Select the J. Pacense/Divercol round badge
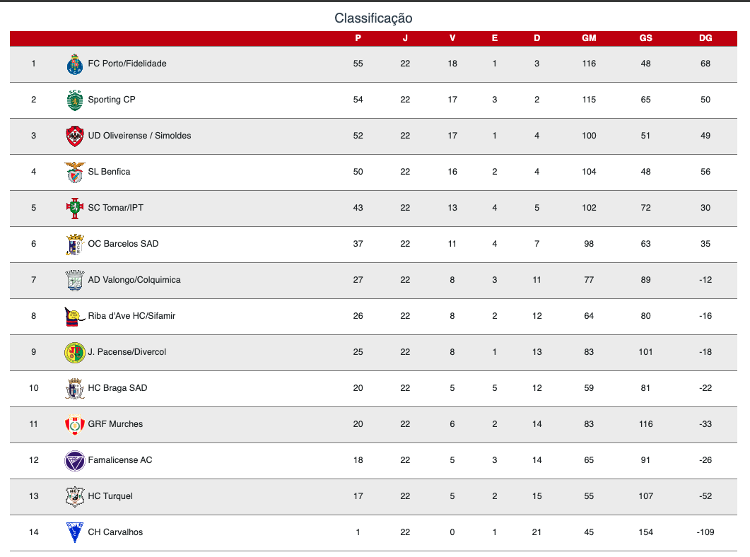The image size is (750, 557). tap(75, 353)
